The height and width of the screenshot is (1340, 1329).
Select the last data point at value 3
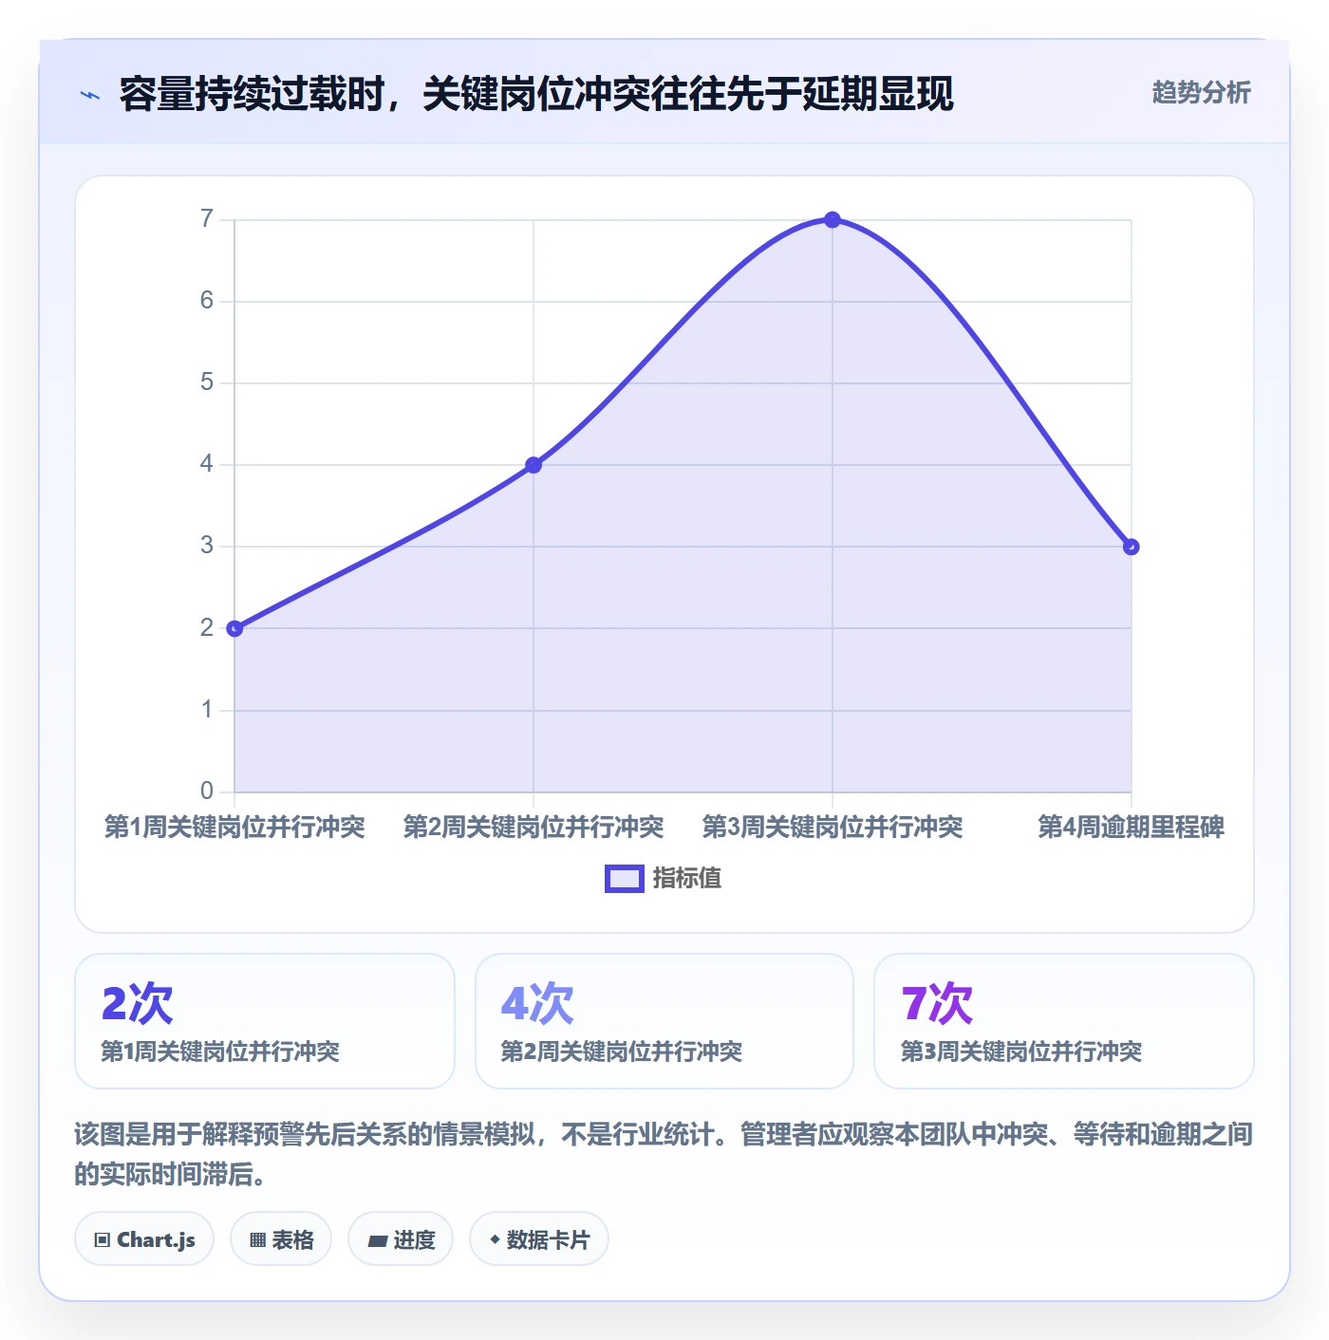tap(1131, 547)
